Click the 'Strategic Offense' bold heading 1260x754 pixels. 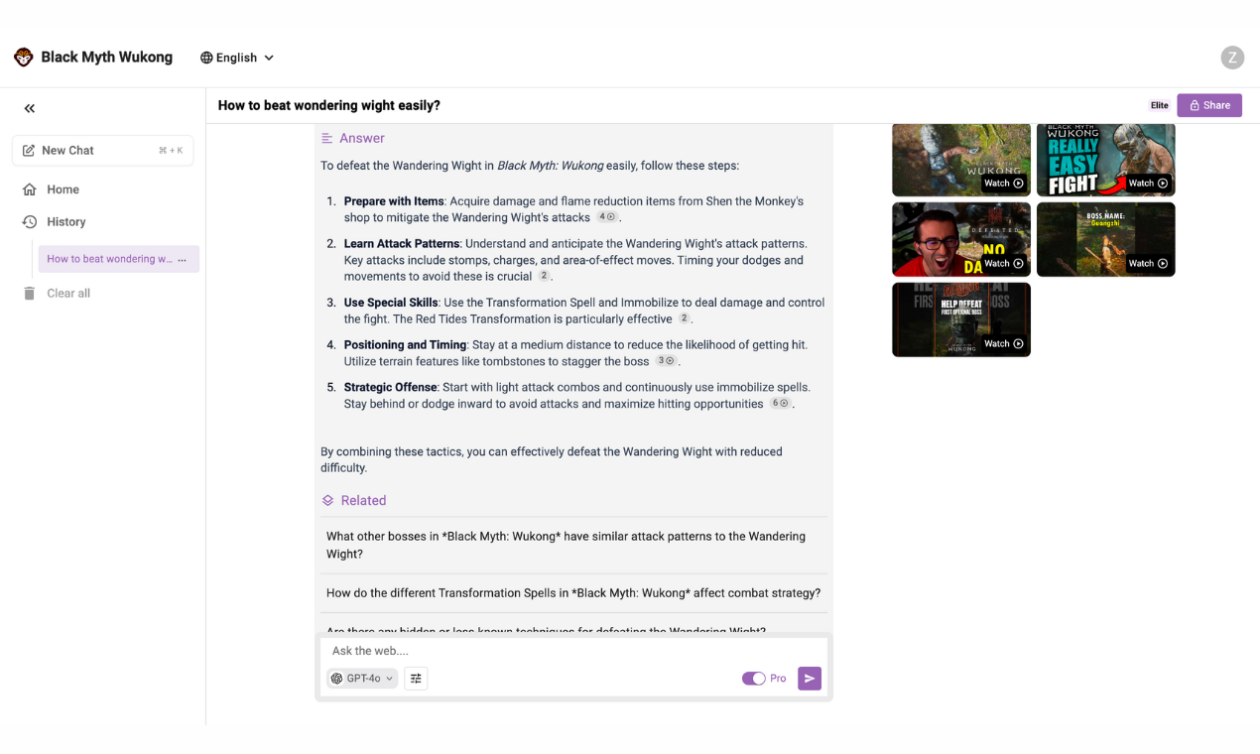[391, 387]
